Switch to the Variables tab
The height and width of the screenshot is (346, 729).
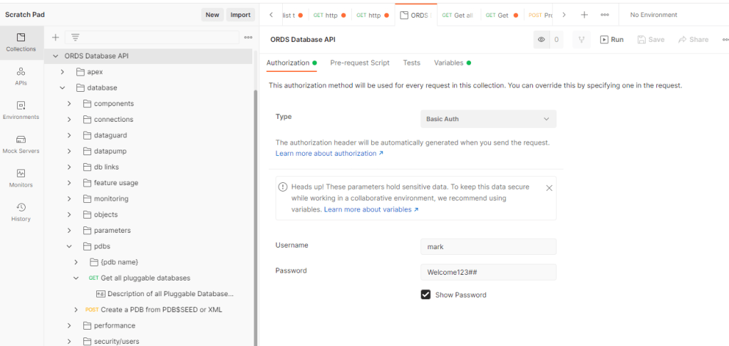click(x=448, y=63)
